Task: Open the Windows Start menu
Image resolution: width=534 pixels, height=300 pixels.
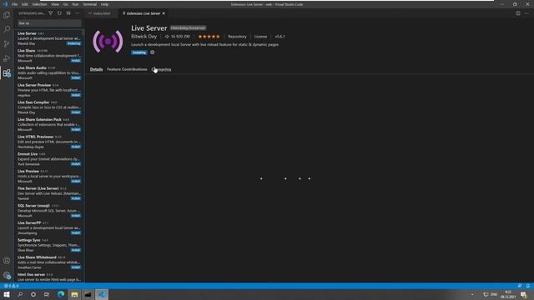Action: [x=7, y=294]
